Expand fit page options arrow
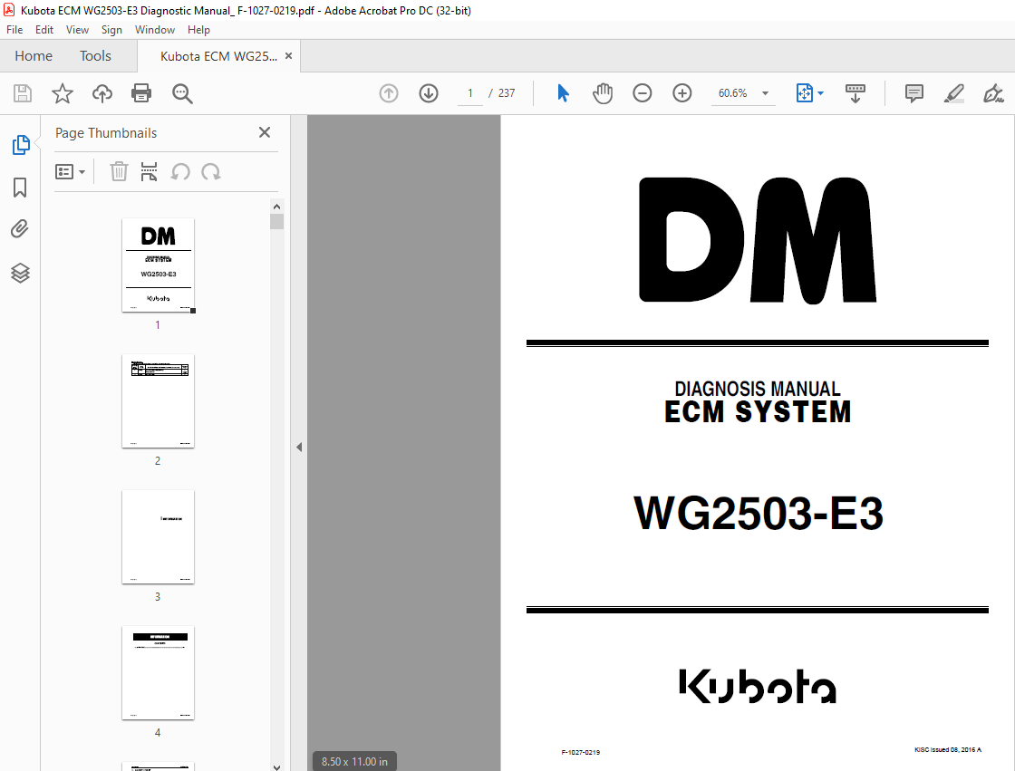 point(821,93)
